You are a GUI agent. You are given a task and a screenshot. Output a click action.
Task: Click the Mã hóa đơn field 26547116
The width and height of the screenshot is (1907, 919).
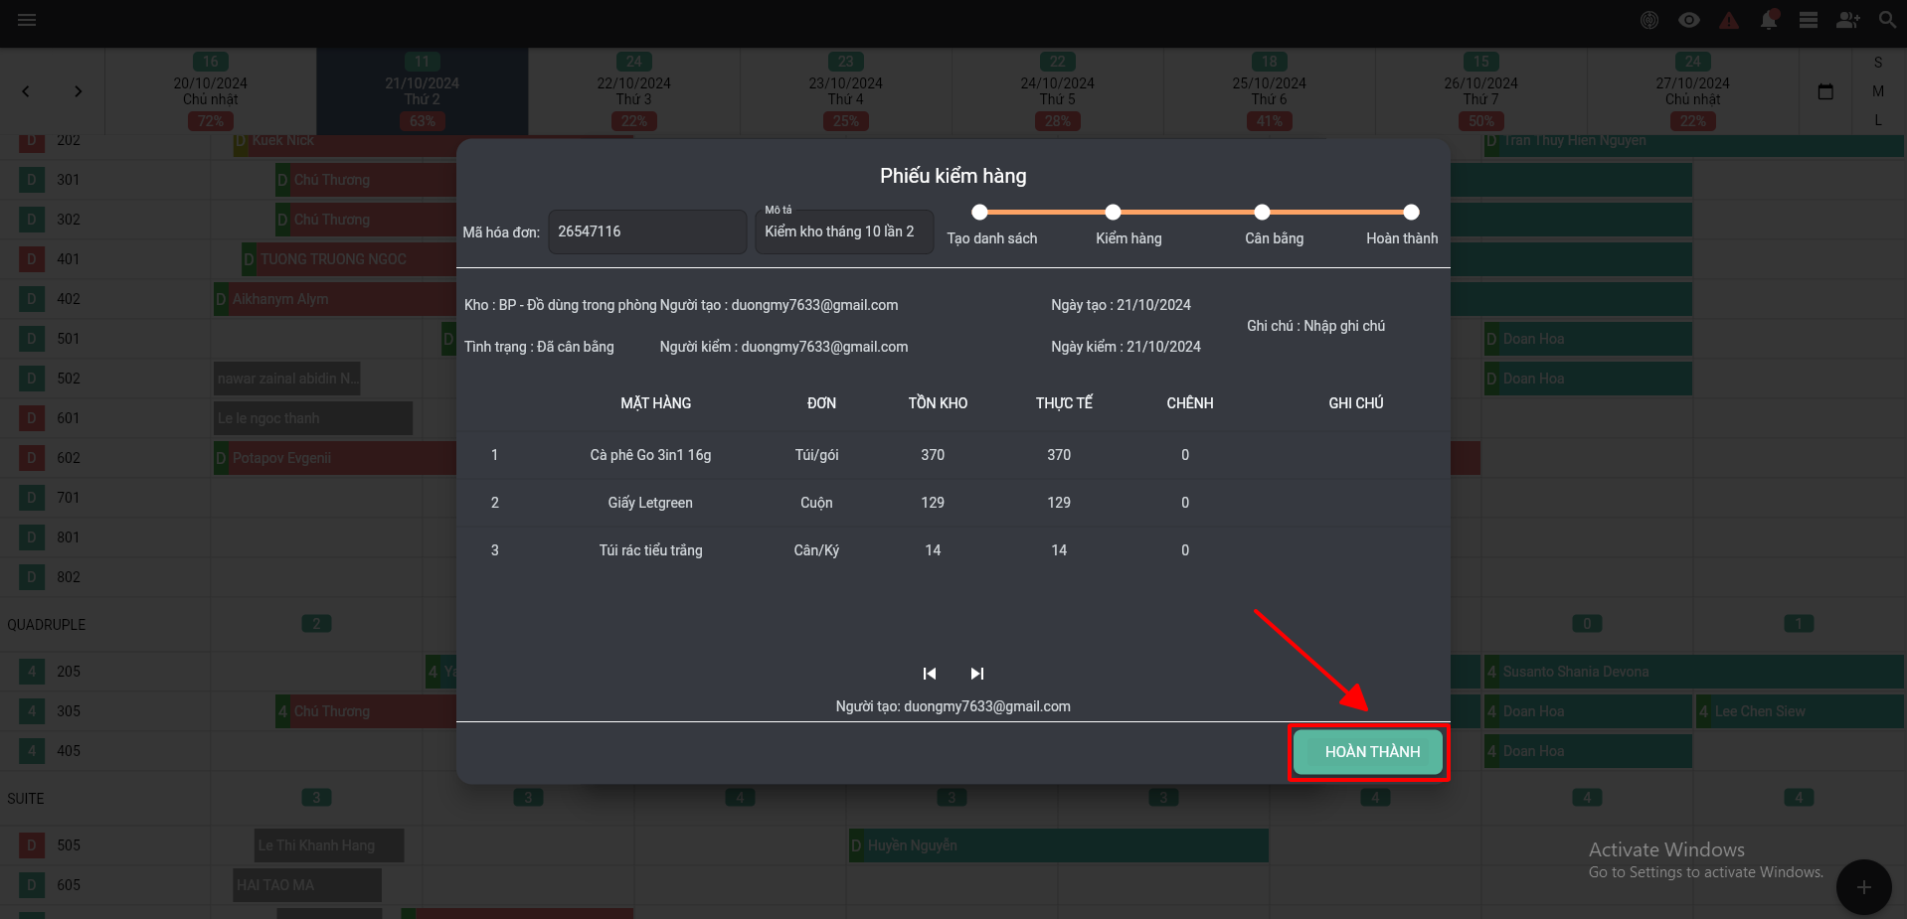tap(647, 231)
